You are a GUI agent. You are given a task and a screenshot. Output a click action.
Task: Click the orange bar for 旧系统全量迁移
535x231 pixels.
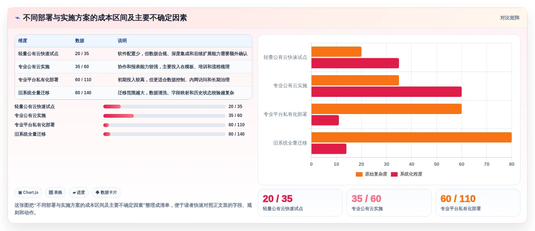[x=411, y=137]
